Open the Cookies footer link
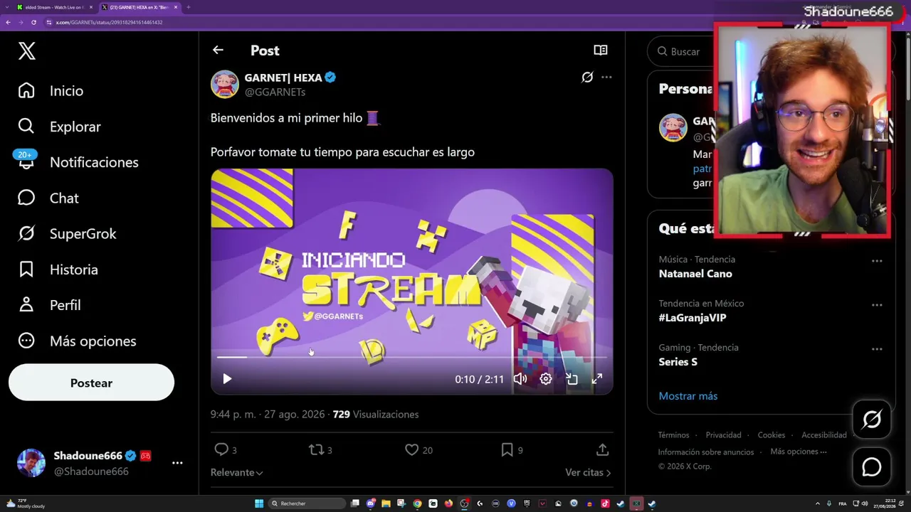The image size is (911, 512). point(772,435)
